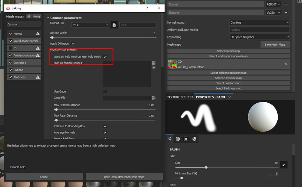The image size is (302, 187).
Task: Click Bake DefaultMaterial Mesh Maps button
Action: point(124,177)
